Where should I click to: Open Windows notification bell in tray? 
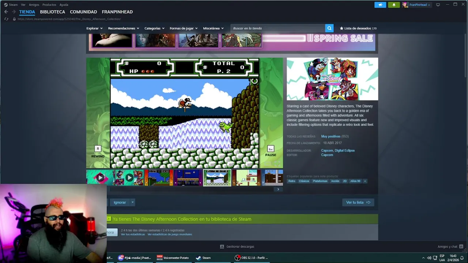coord(462,258)
